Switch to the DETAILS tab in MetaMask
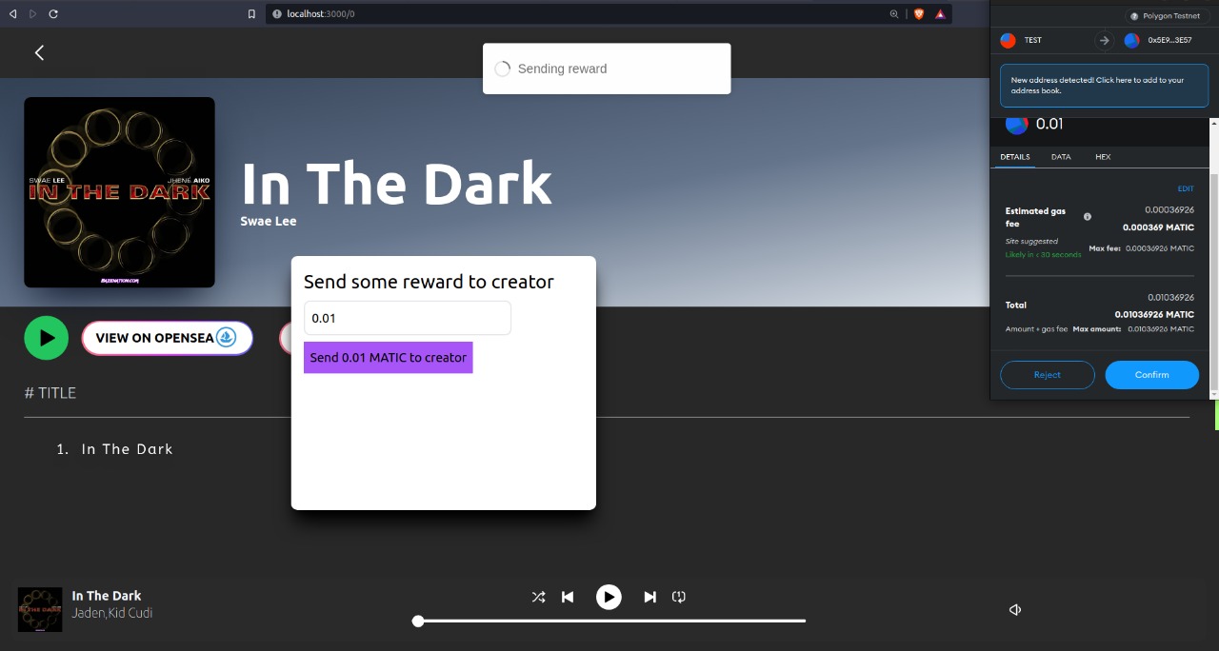Image resolution: width=1219 pixels, height=651 pixels. coord(1014,157)
